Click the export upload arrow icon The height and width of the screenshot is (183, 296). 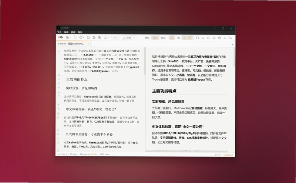coord(105,38)
